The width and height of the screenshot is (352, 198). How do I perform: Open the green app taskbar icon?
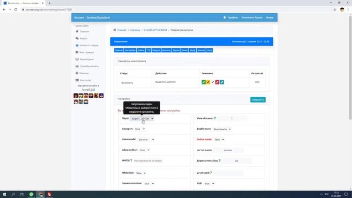(x=31, y=194)
